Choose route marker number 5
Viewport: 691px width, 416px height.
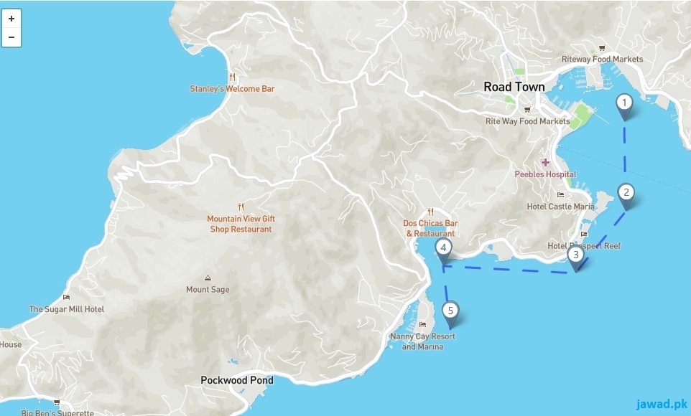[450, 315]
